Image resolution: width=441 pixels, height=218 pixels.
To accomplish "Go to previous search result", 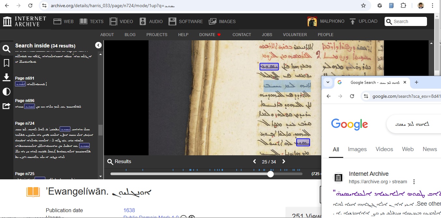I will pyautogui.click(x=255, y=161).
